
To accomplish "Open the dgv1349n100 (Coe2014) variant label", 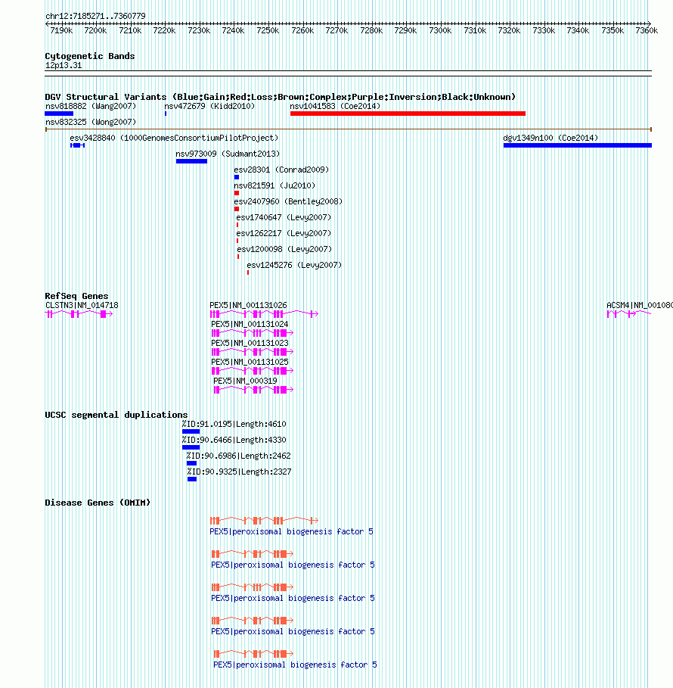I will 550,138.
